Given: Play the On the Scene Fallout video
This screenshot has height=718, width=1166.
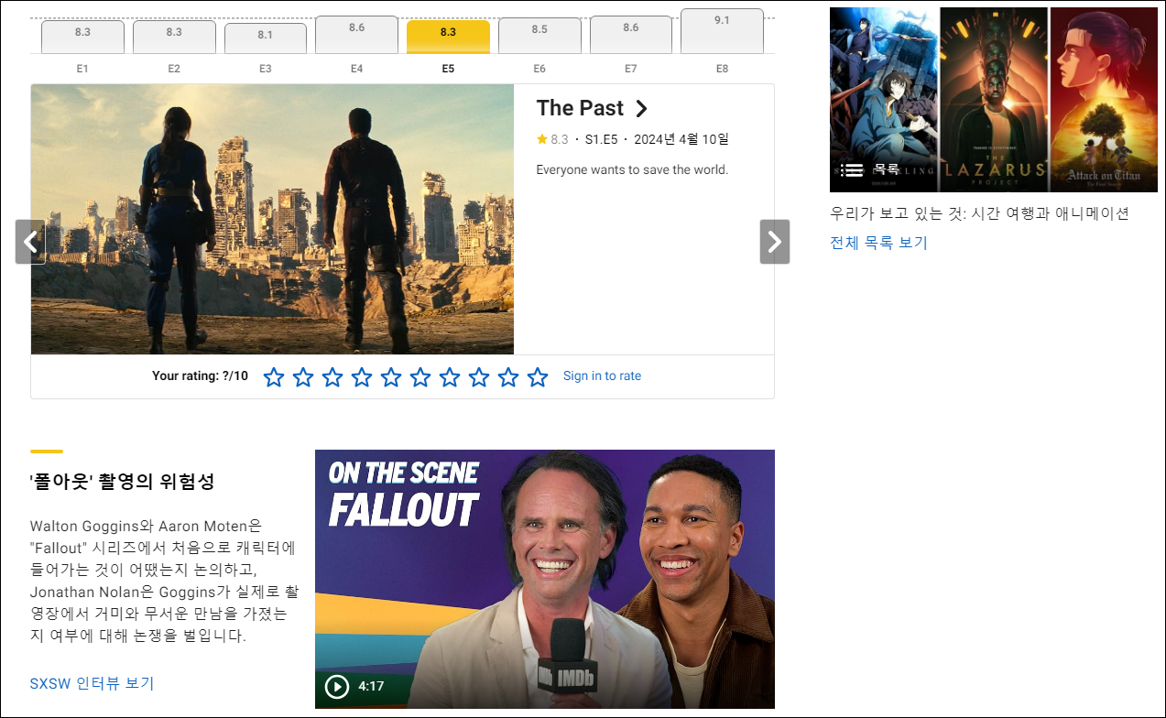Looking at the screenshot, I should coord(337,686).
